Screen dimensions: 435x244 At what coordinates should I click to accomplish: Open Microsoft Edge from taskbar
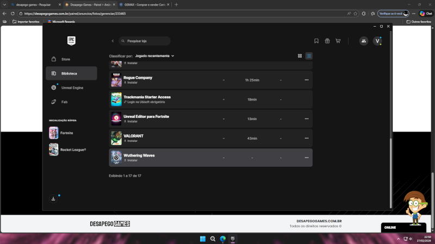[223, 239]
